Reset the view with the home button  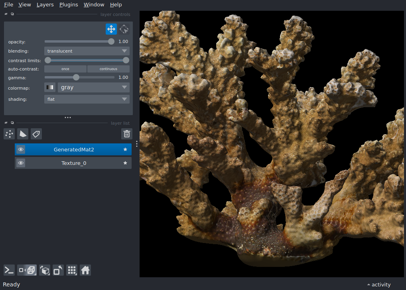click(85, 270)
